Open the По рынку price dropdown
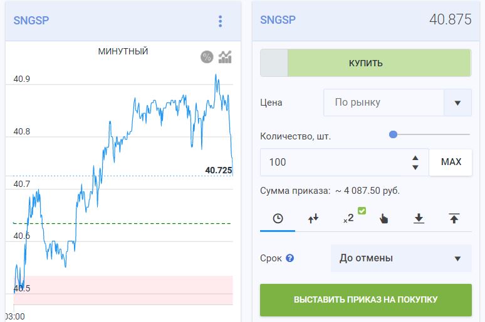This screenshot has height=322, width=485. pos(397,103)
